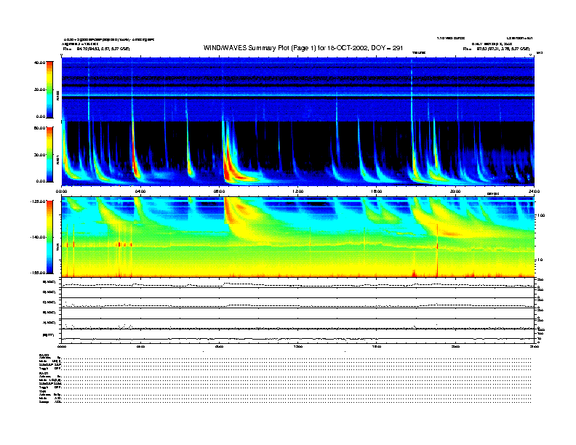Click the RAD2 vertical axis label
Screen dimensions: 576x445
57,95
